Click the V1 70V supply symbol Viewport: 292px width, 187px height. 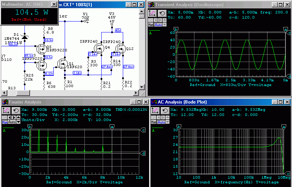coord(85,18)
